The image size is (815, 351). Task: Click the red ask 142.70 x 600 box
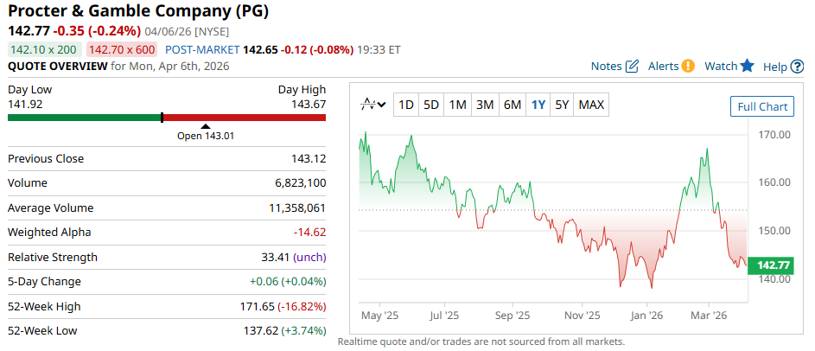click(x=122, y=49)
